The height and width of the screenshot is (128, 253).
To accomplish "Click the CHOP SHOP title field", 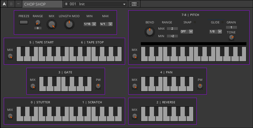I will 42,4.
